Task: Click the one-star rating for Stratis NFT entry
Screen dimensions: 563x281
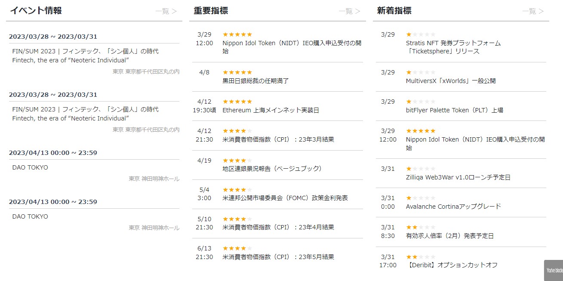Action: pyautogui.click(x=421, y=34)
